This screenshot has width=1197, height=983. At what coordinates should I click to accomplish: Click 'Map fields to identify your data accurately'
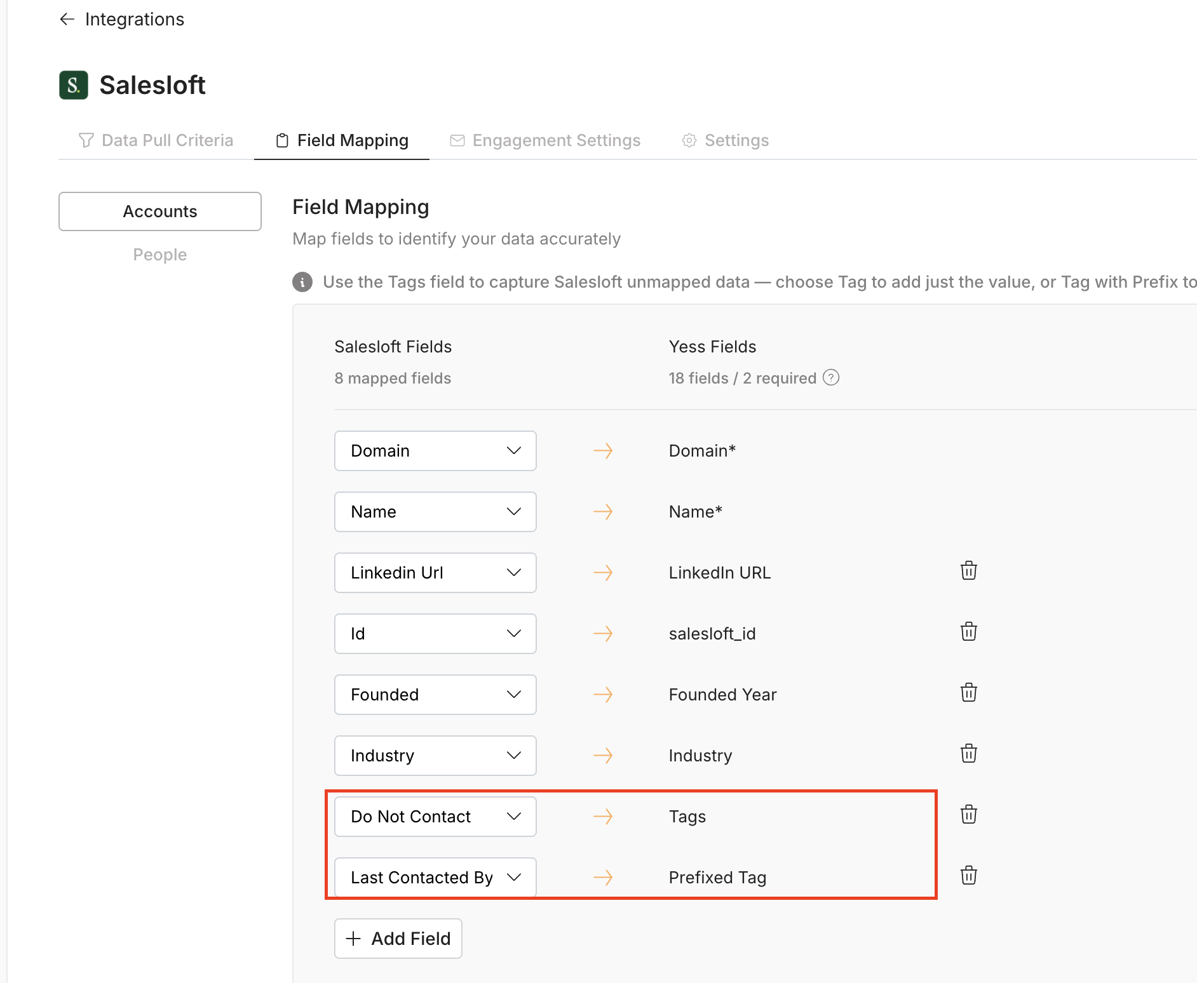457,239
